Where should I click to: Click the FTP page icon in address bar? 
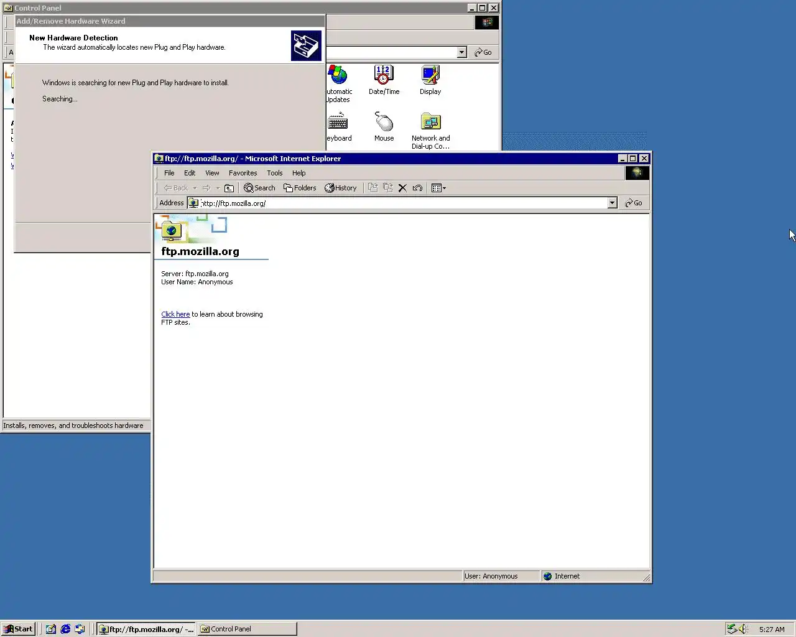(193, 203)
